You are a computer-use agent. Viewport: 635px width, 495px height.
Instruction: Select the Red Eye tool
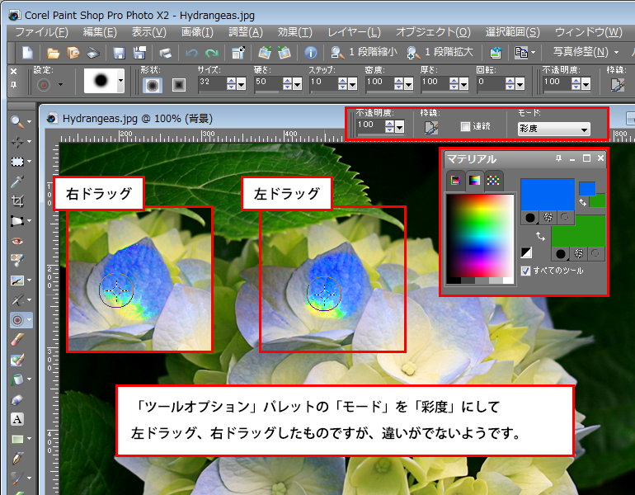click(x=17, y=241)
